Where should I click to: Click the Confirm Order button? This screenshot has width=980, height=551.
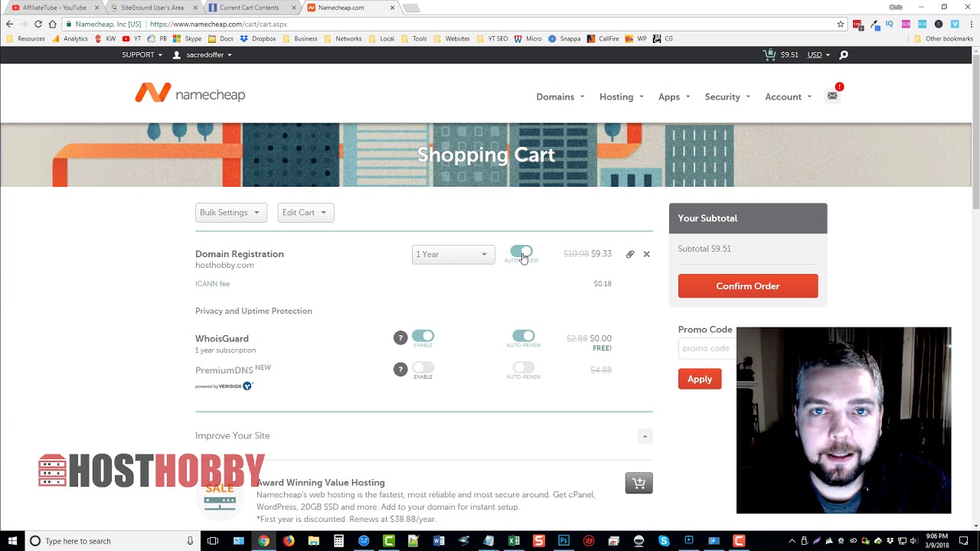748,286
